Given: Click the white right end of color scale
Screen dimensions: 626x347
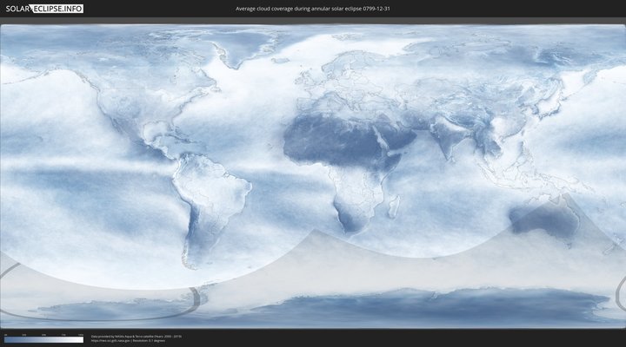Looking at the screenshot, I should [80, 339].
